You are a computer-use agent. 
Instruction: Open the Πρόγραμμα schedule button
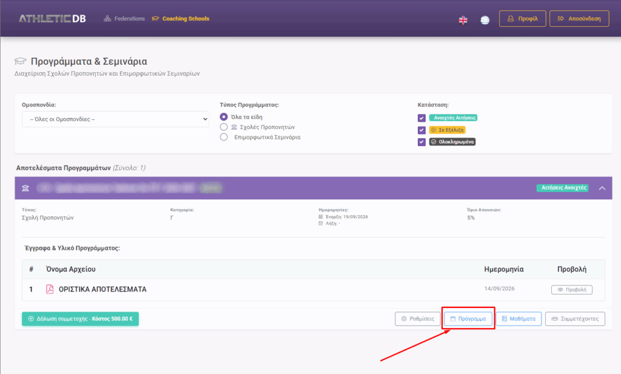tap(468, 319)
